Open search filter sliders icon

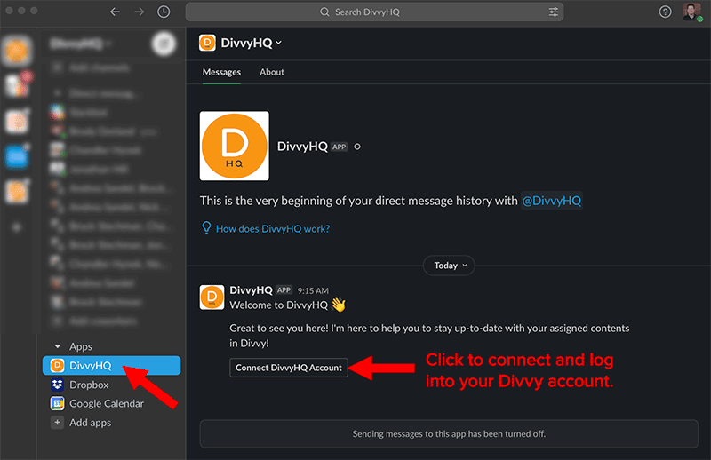pyautogui.click(x=553, y=12)
